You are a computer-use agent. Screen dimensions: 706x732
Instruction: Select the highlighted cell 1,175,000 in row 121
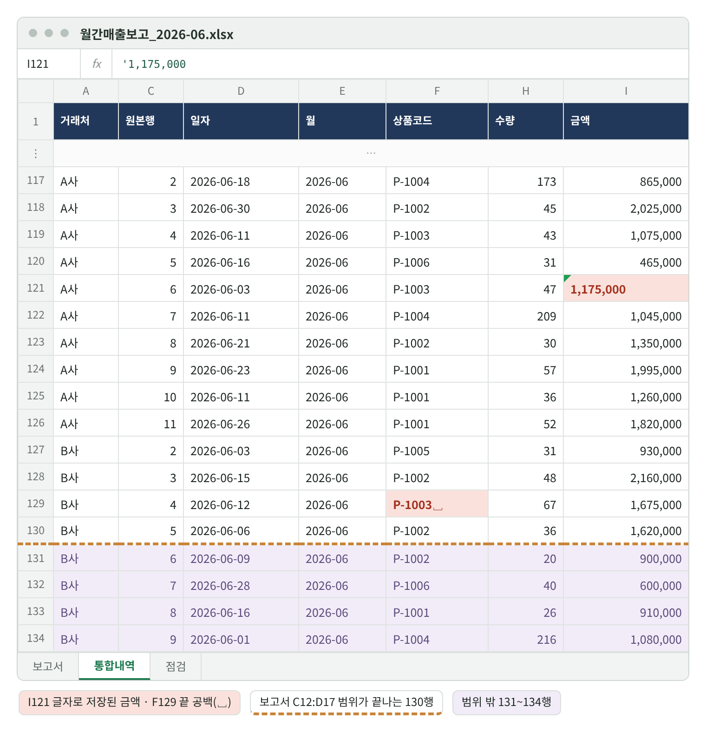coord(626,288)
